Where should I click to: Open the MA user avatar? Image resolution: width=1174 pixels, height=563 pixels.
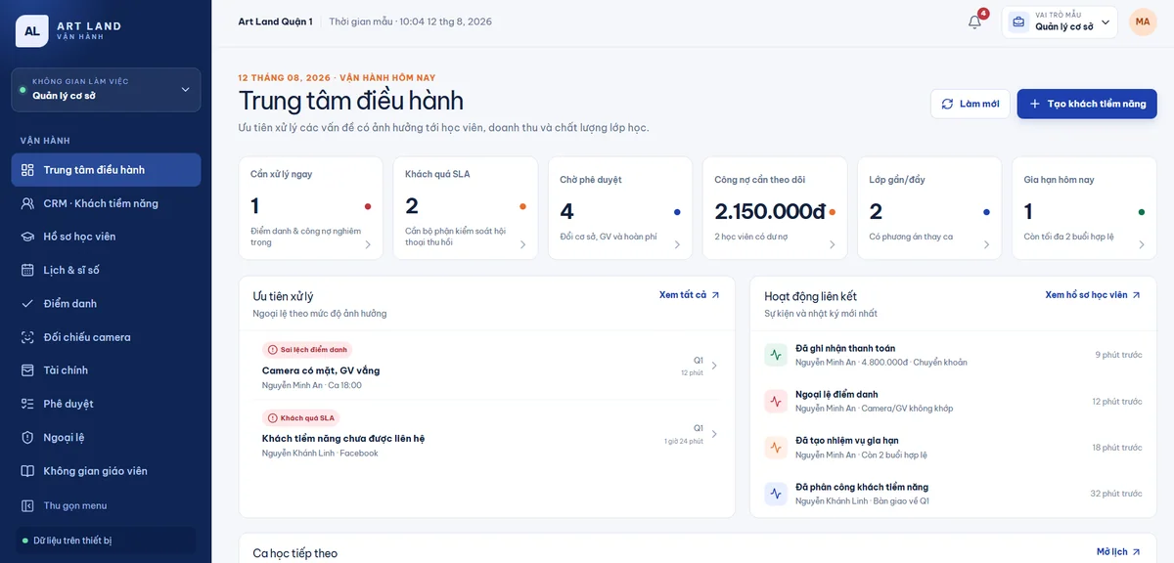(x=1143, y=22)
